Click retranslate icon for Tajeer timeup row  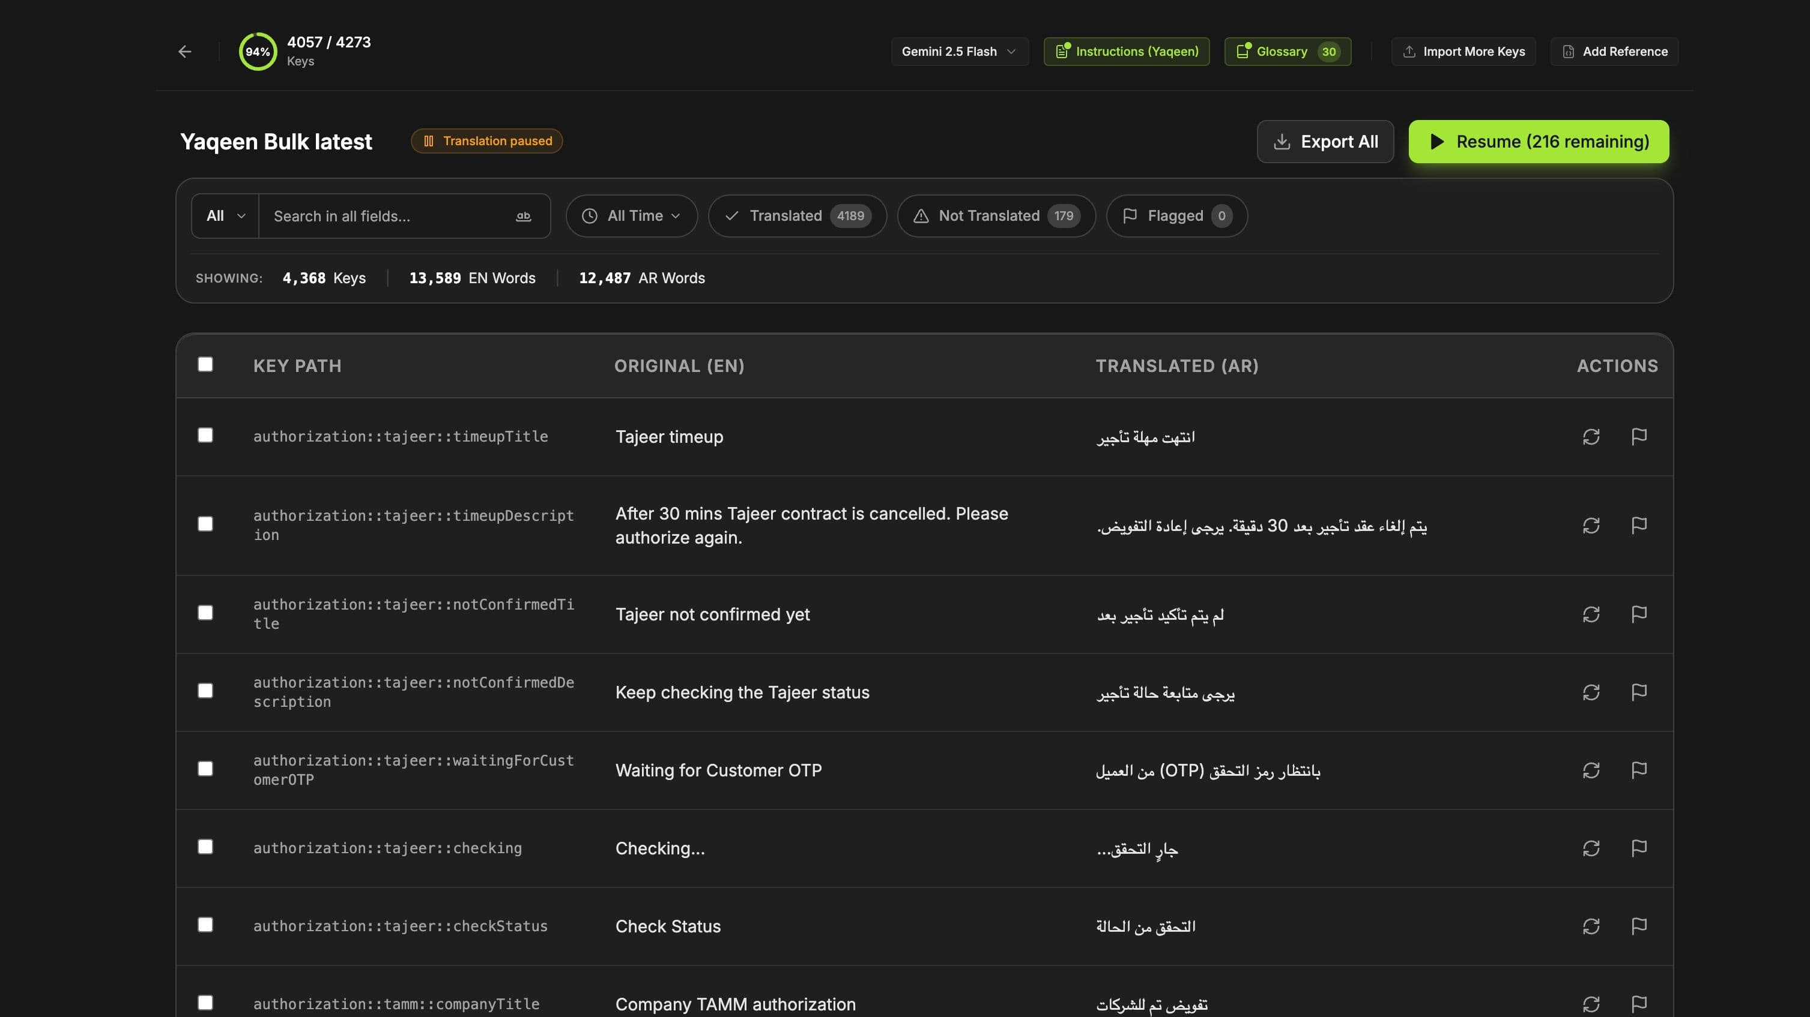pos(1591,437)
